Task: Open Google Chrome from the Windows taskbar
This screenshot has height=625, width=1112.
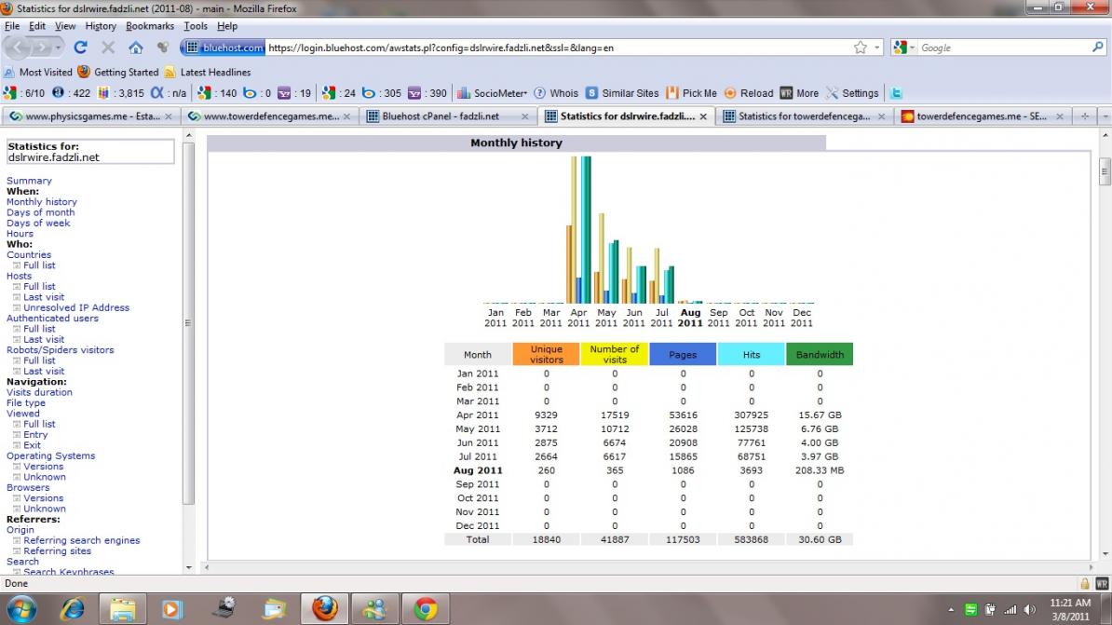Action: (426, 609)
